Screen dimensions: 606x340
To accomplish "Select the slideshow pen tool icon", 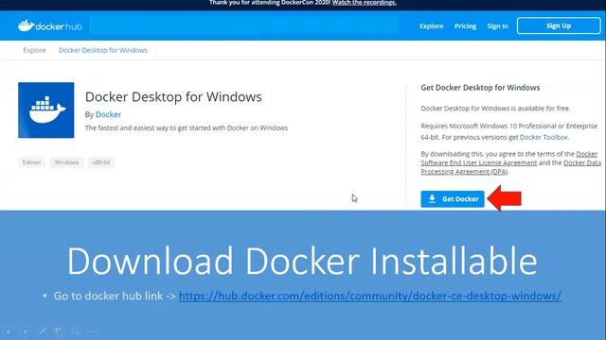I will 42,331.
